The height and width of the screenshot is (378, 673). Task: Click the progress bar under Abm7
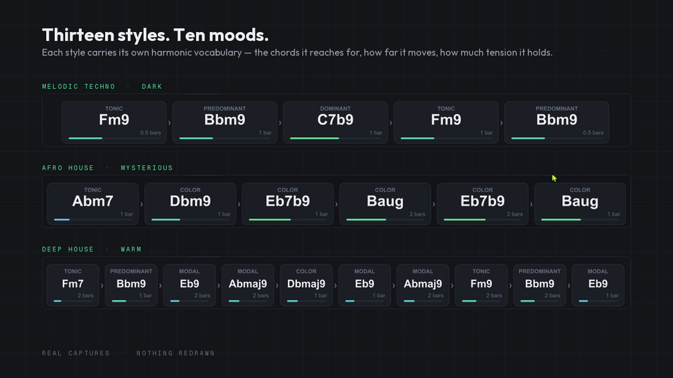[92, 220]
